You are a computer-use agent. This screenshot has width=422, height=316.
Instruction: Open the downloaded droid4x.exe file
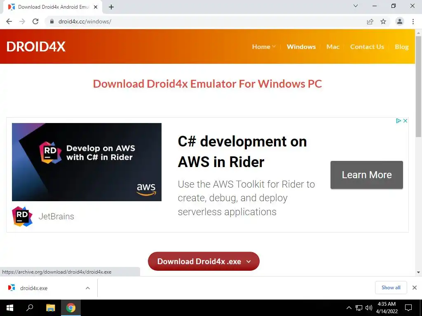pos(34,288)
